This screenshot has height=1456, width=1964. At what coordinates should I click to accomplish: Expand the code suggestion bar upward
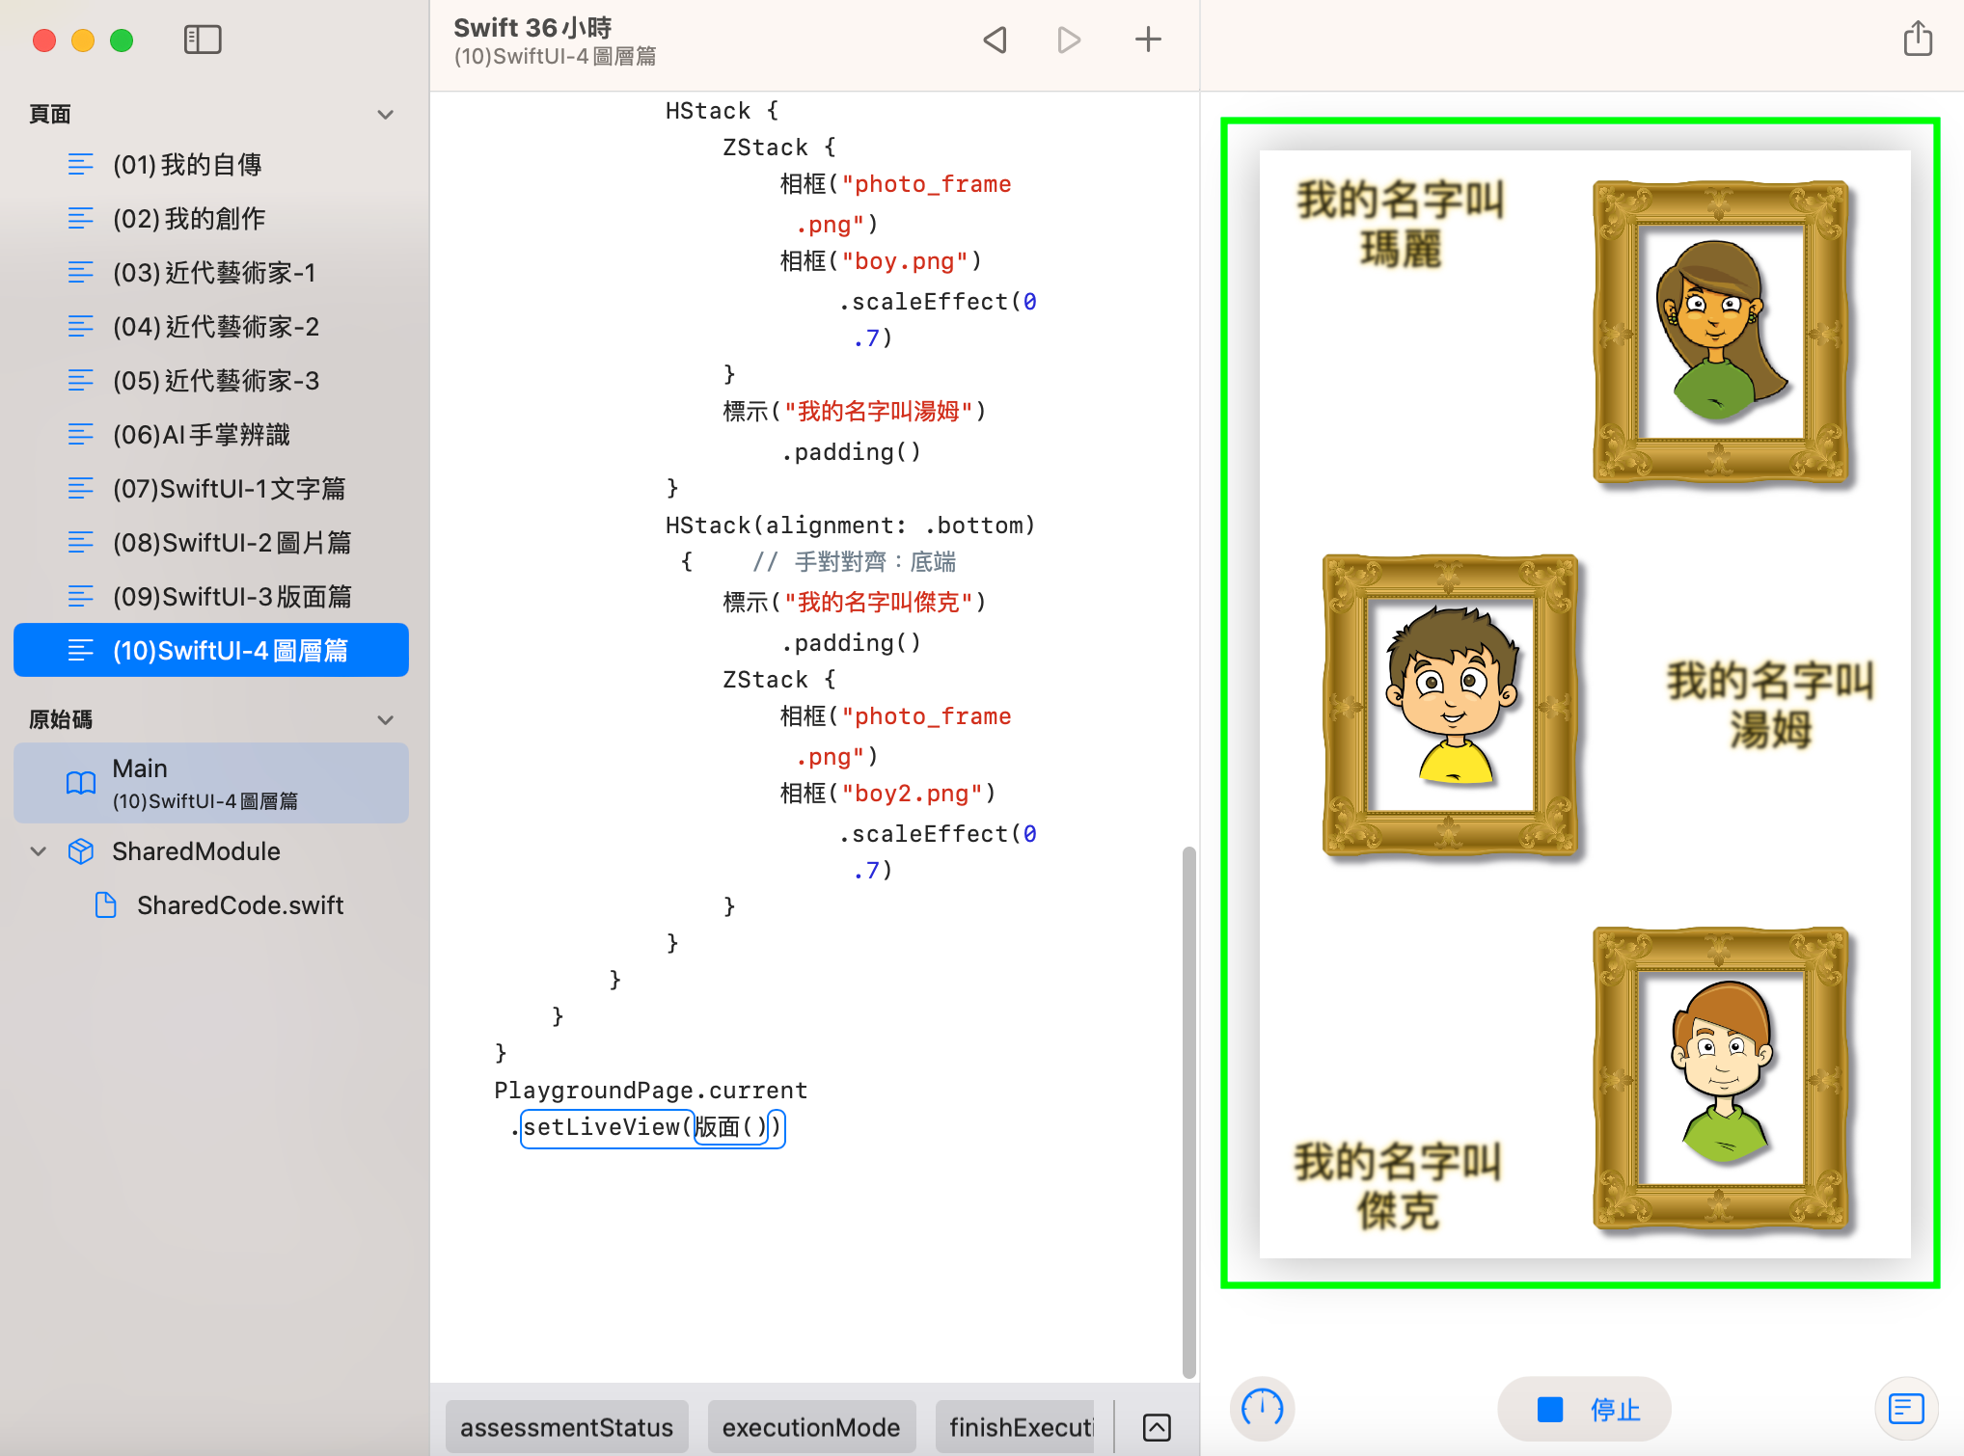click(1157, 1427)
